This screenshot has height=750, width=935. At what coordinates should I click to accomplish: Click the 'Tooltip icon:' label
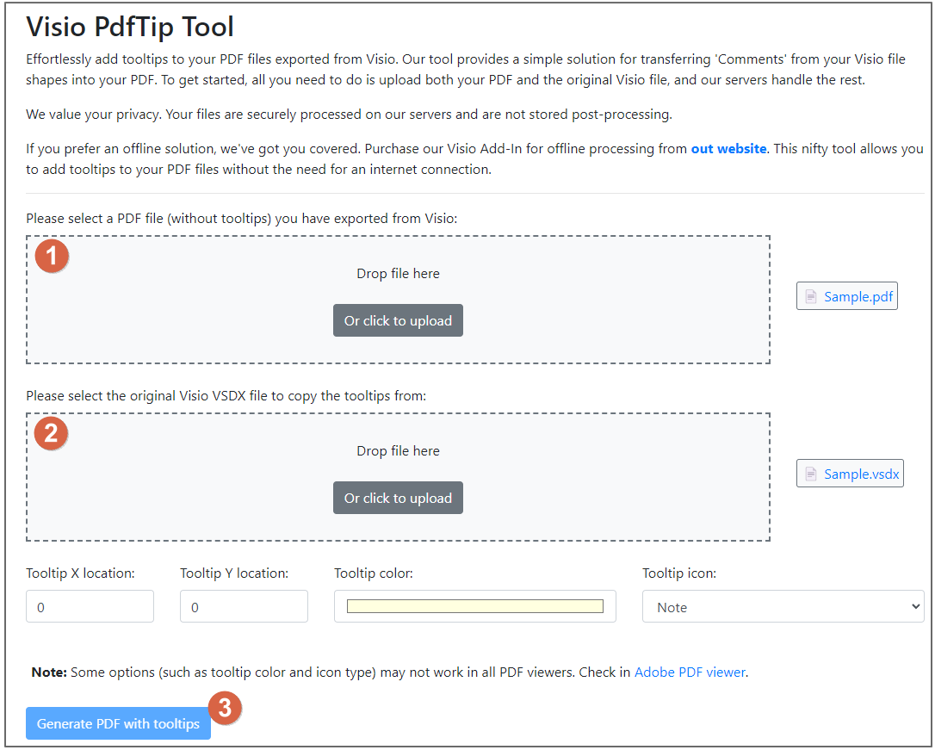click(679, 573)
